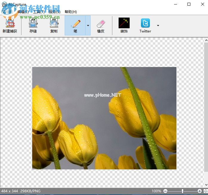Copy the capture with 复制 icon
Viewport: 208px width, 195px height.
pyautogui.click(x=54, y=25)
